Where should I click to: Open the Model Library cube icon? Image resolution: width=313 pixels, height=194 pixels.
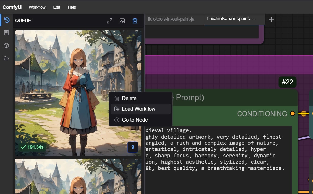(6, 45)
